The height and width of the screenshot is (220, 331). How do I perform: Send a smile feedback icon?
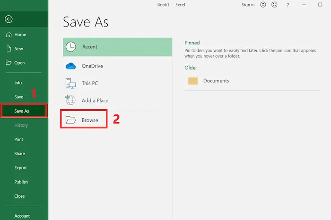[263, 5]
